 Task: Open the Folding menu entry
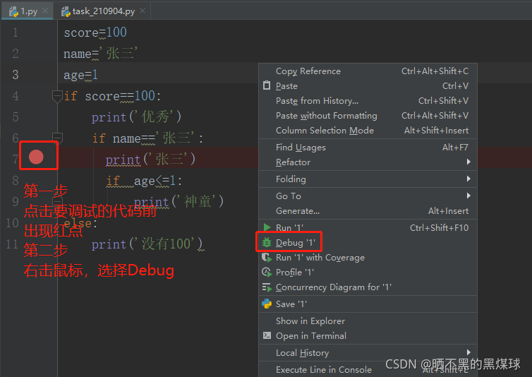[x=368, y=179]
